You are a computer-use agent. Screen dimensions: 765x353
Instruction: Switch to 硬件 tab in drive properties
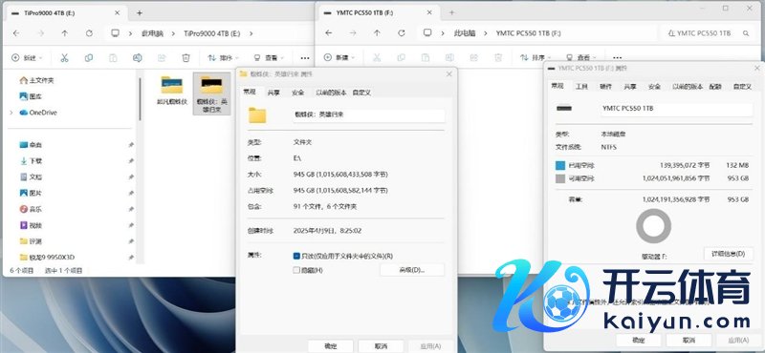click(605, 86)
